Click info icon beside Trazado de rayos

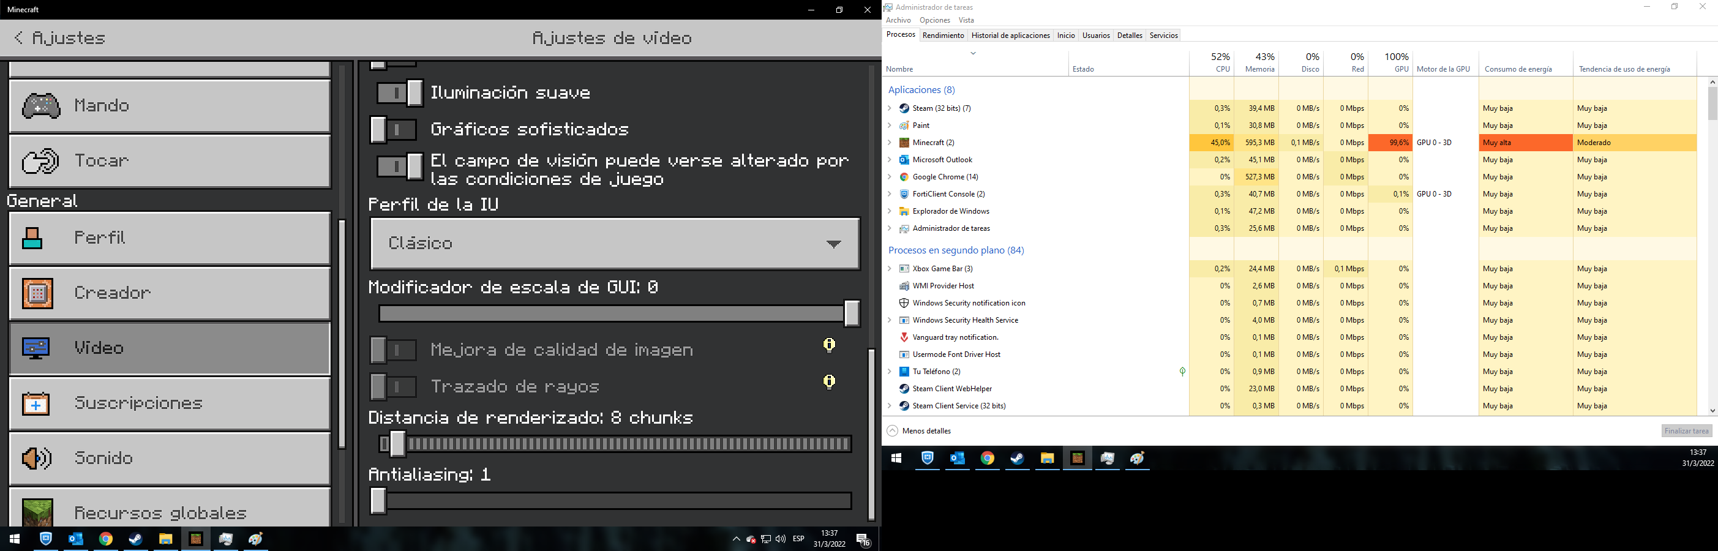pyautogui.click(x=829, y=381)
